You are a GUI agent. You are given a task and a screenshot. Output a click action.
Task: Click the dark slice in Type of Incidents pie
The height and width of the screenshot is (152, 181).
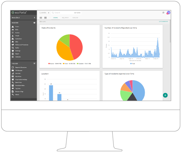pos(132,98)
